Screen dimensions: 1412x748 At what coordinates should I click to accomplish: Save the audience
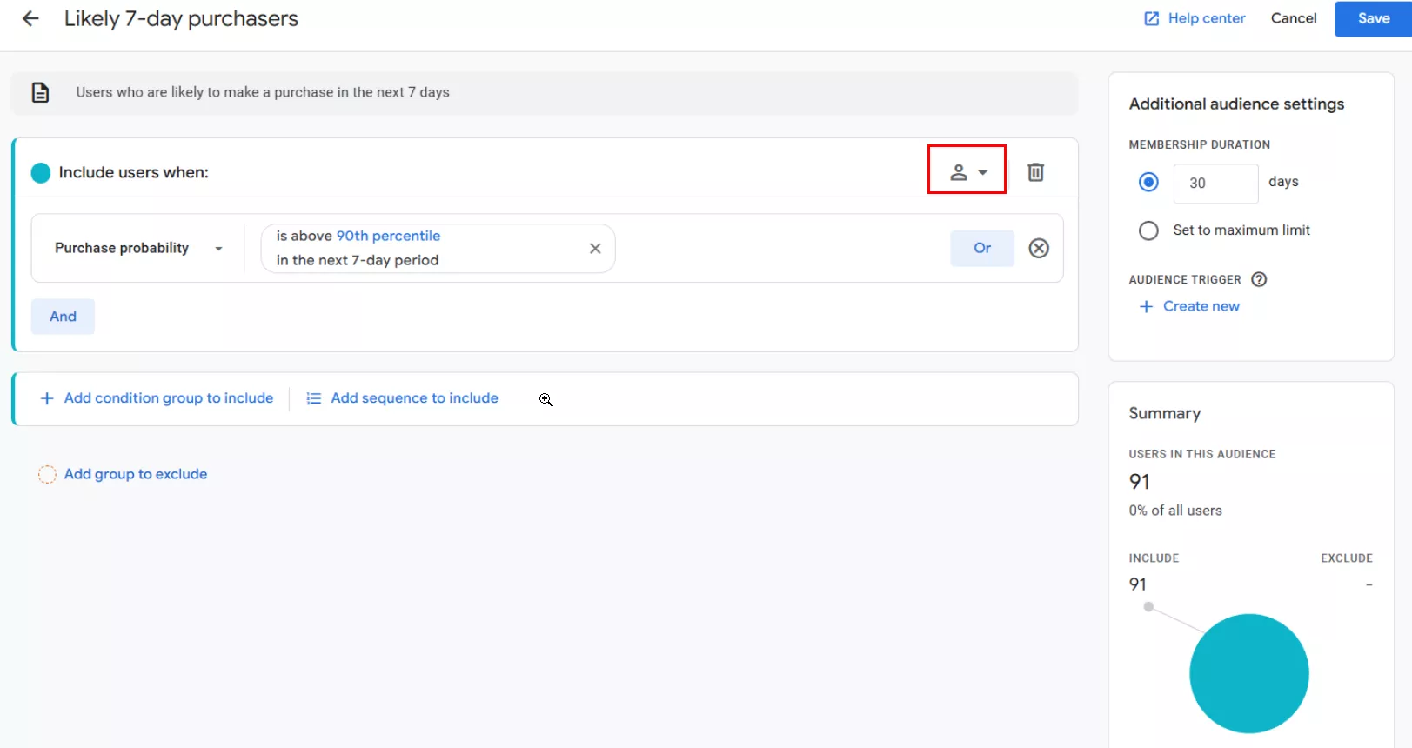[1372, 18]
